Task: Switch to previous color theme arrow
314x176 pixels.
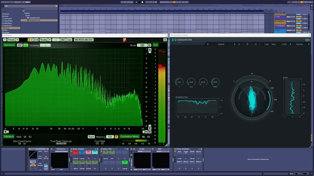Action: pyautogui.click(x=290, y=44)
